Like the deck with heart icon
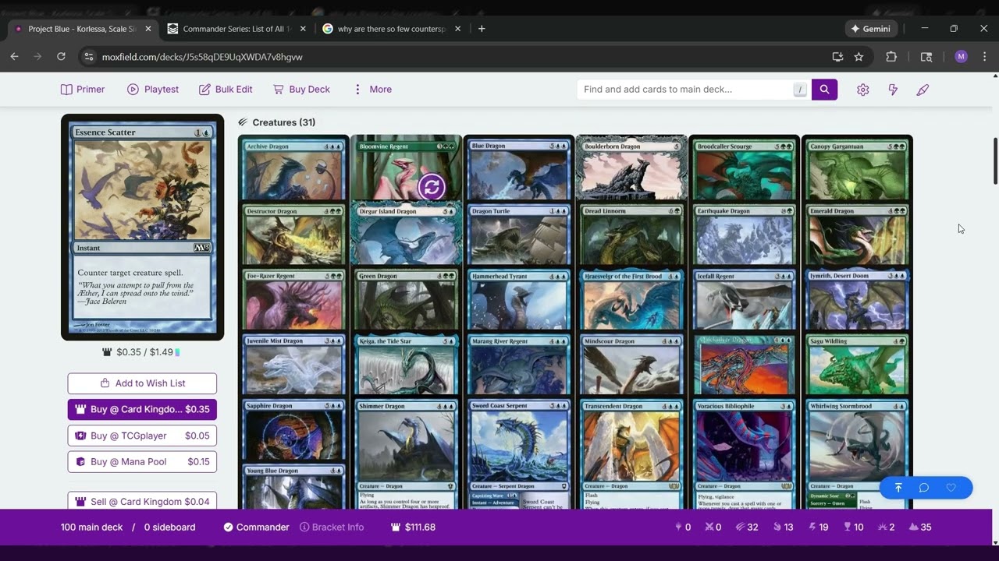 click(x=951, y=488)
